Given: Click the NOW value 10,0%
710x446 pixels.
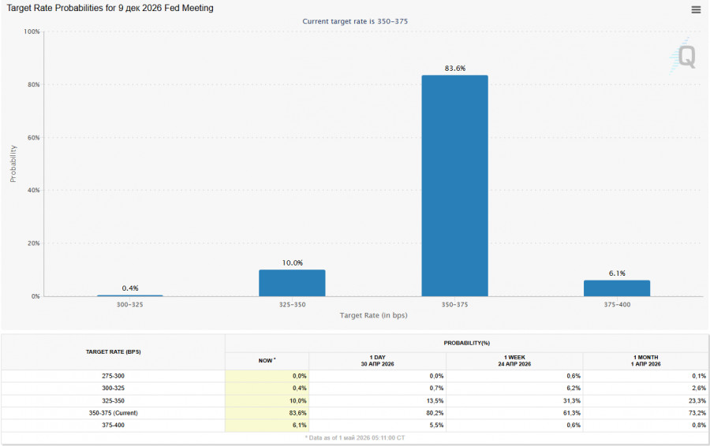Looking at the screenshot, I should [298, 401].
